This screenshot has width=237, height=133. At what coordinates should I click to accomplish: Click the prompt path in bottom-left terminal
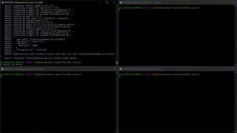pyautogui.click(x=52, y=74)
